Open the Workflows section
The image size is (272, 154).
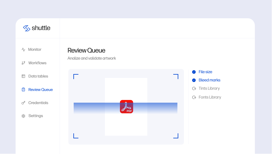tap(37, 63)
